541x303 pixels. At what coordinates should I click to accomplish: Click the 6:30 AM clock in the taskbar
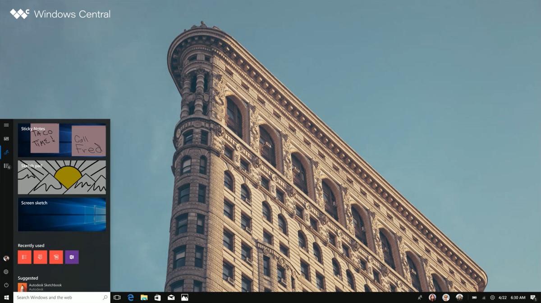(518, 298)
